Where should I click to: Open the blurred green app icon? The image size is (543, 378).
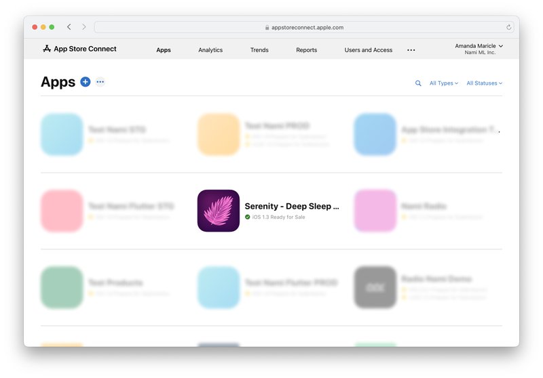[62, 287]
